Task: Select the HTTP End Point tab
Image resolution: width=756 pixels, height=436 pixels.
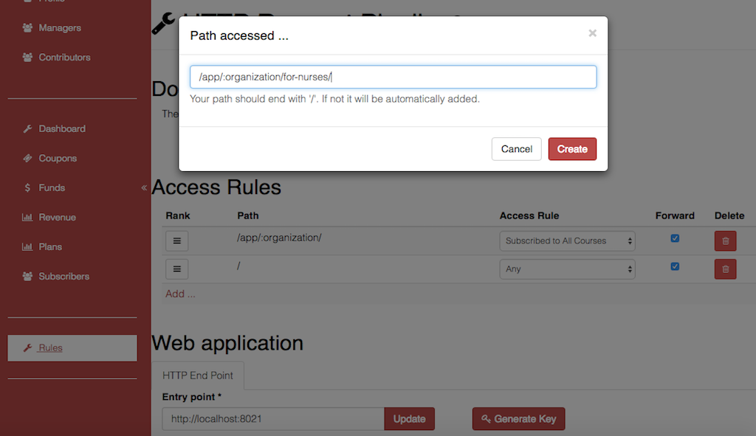Action: [198, 376]
